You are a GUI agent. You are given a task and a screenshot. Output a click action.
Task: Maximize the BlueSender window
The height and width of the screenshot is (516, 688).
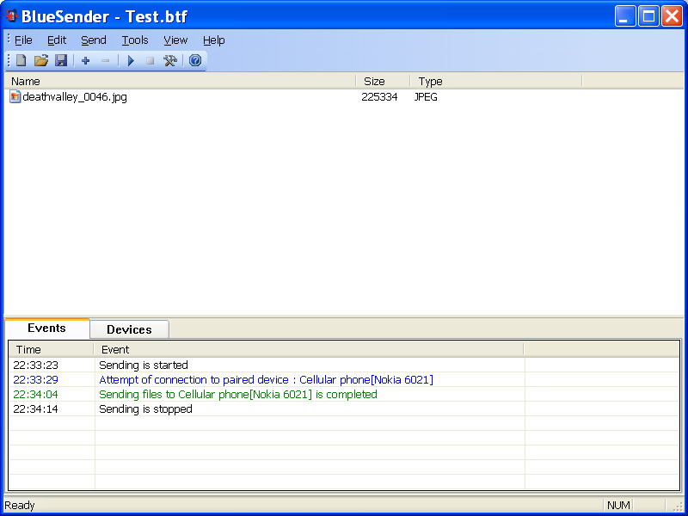(x=648, y=16)
